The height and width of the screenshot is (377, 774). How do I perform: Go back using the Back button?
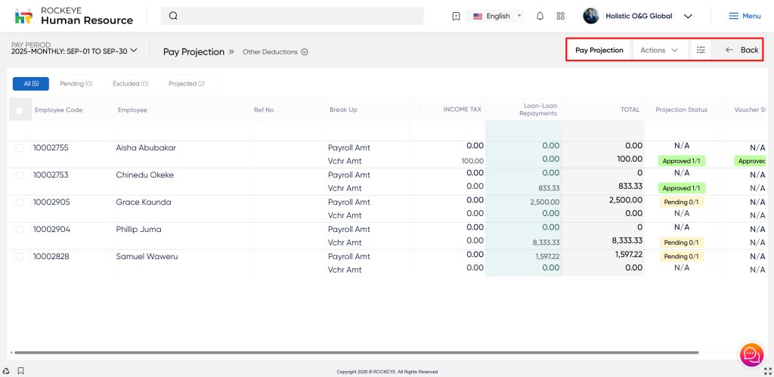pos(741,50)
